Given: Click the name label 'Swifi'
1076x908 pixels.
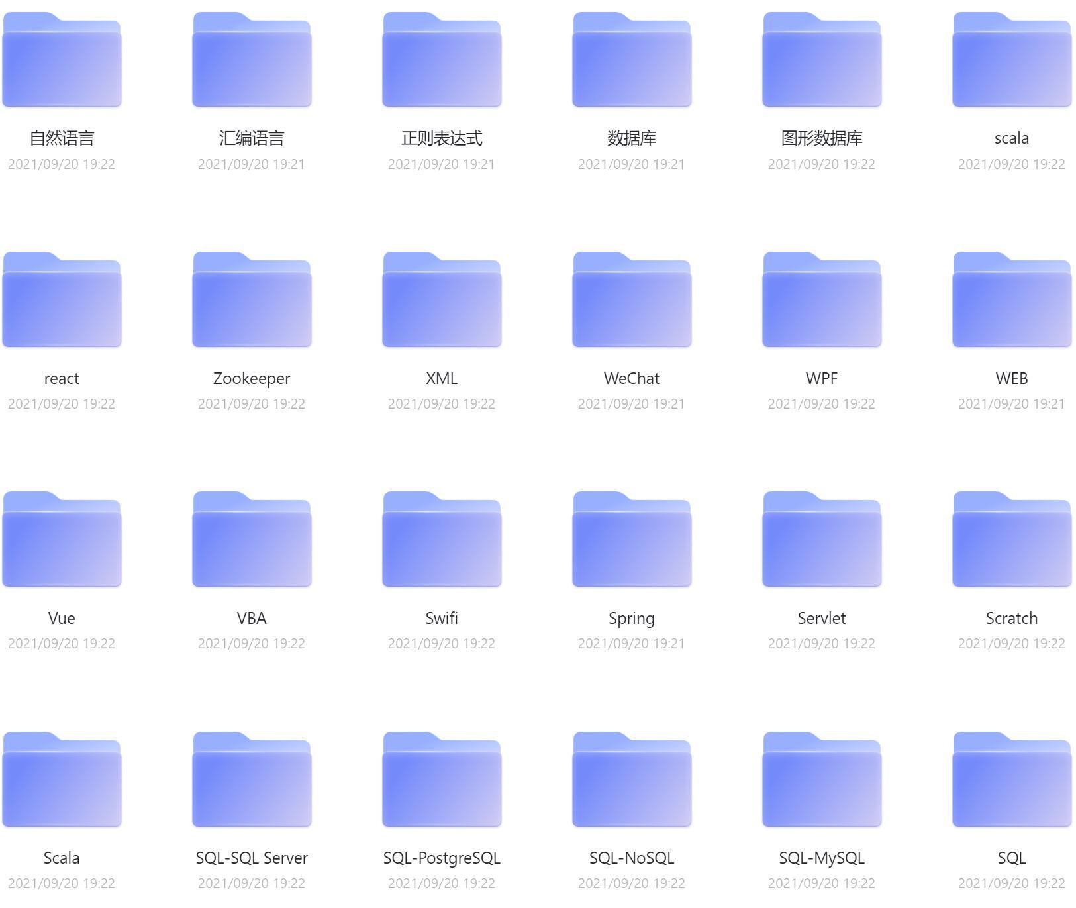Looking at the screenshot, I should (442, 619).
